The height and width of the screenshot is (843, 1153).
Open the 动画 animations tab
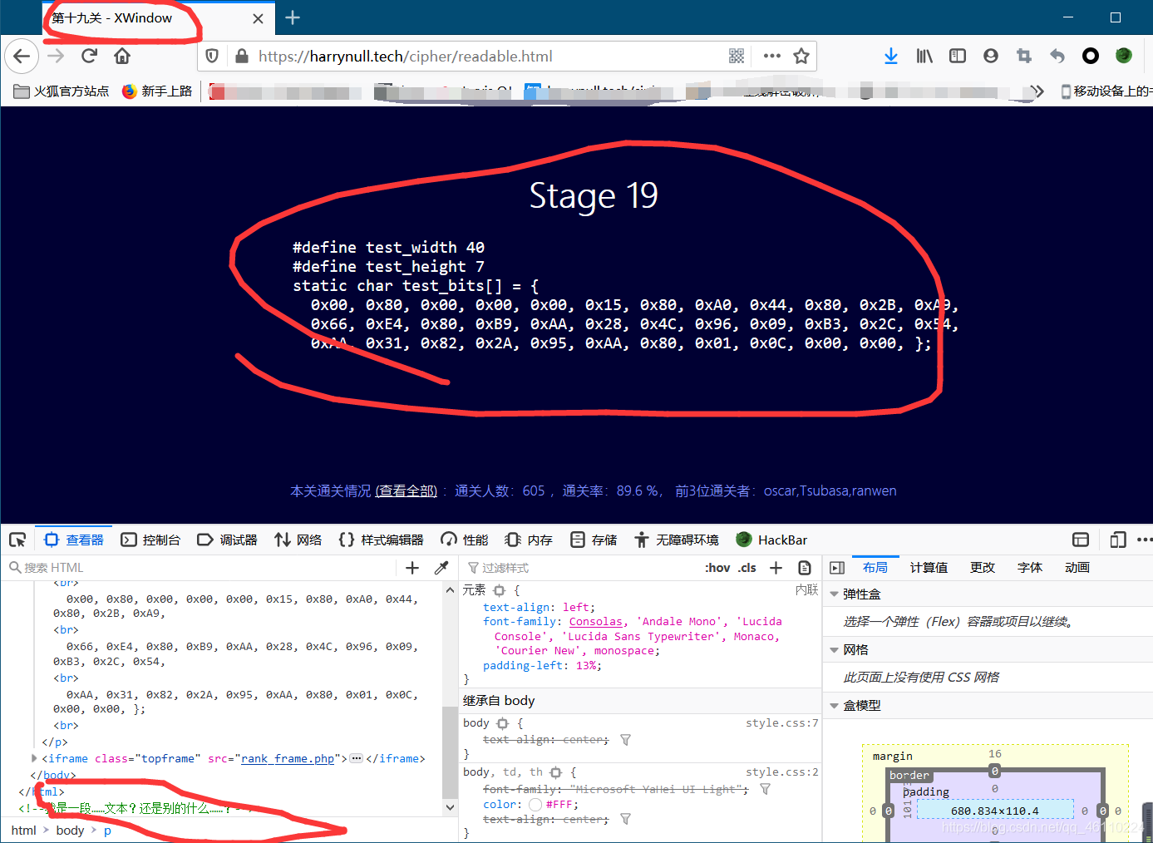pyautogui.click(x=1077, y=568)
